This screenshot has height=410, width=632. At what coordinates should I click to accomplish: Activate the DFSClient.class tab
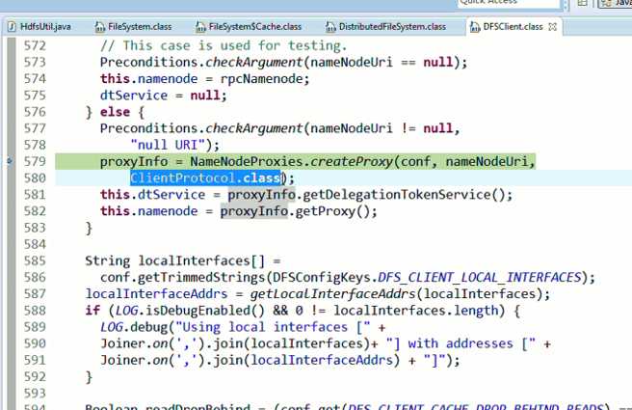513,27
